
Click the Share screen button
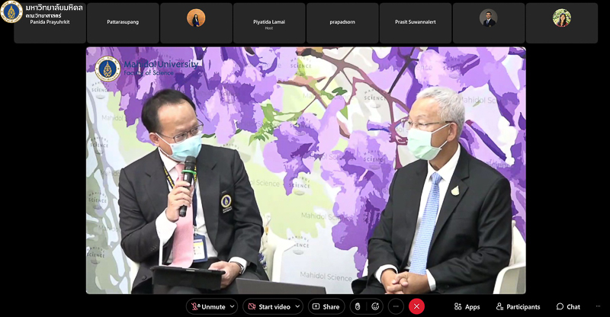point(326,306)
